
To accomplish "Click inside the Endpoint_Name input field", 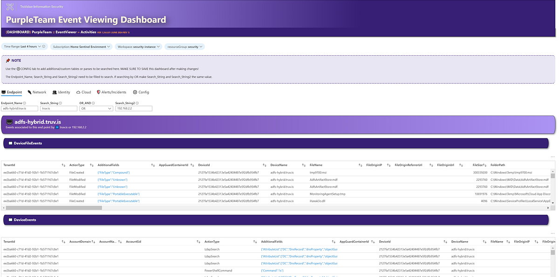I will tap(20, 108).
